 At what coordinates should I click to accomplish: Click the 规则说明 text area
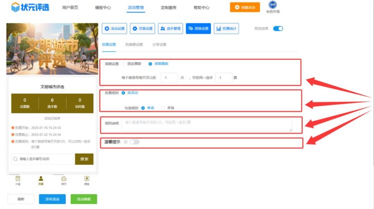coord(206,125)
